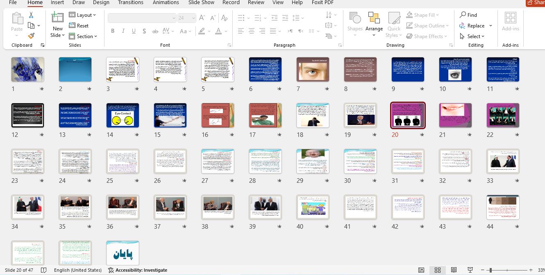545x275 pixels.
Task: Open the Layout dropdown
Action: [x=82, y=15]
